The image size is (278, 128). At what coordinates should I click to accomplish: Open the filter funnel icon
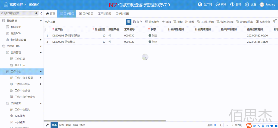[274, 22]
